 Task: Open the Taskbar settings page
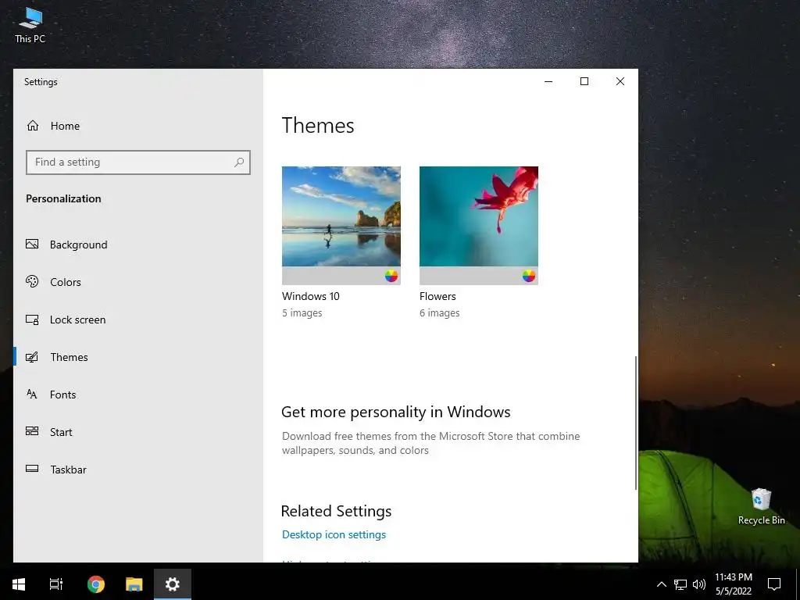click(x=137, y=469)
